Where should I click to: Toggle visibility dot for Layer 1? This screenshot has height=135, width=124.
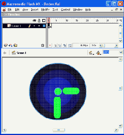(34, 26)
